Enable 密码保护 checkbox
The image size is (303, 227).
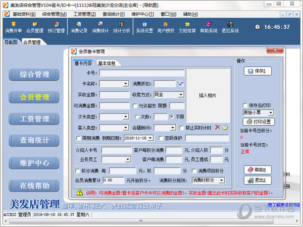point(161,138)
